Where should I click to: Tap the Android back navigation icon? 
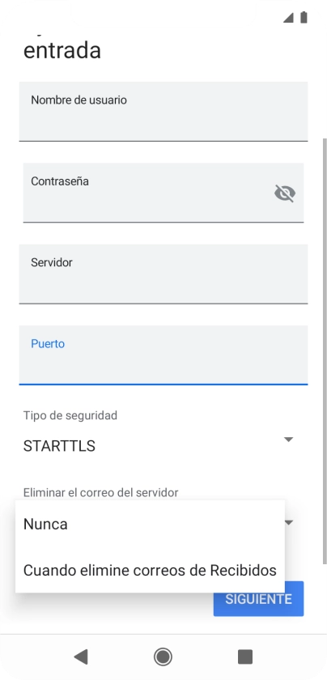point(81,657)
